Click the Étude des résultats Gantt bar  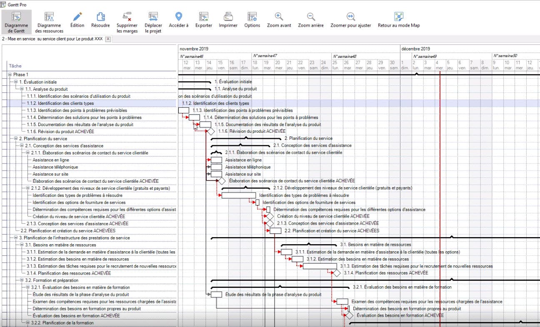(x=216, y=295)
